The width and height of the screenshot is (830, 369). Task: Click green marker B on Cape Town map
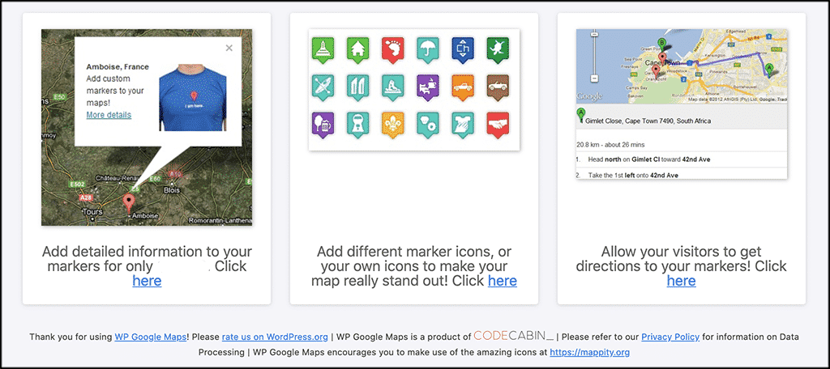[x=661, y=44]
